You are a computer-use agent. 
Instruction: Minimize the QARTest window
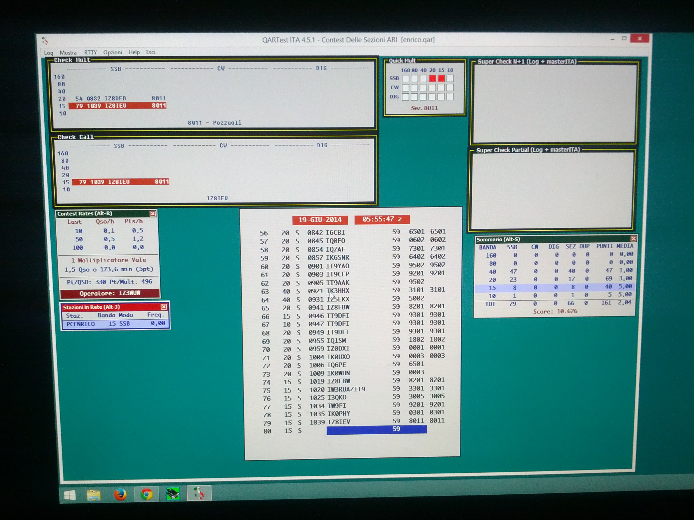click(612, 39)
